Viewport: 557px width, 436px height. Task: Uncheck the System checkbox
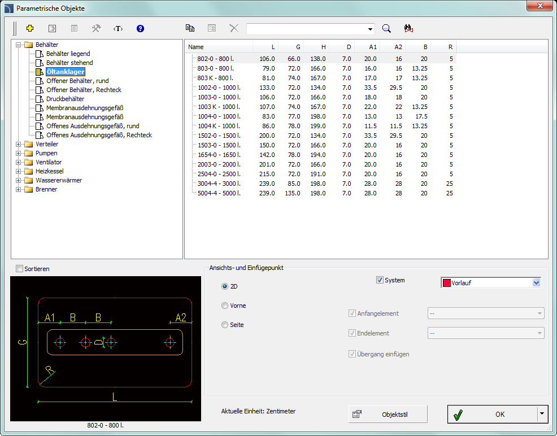point(380,280)
